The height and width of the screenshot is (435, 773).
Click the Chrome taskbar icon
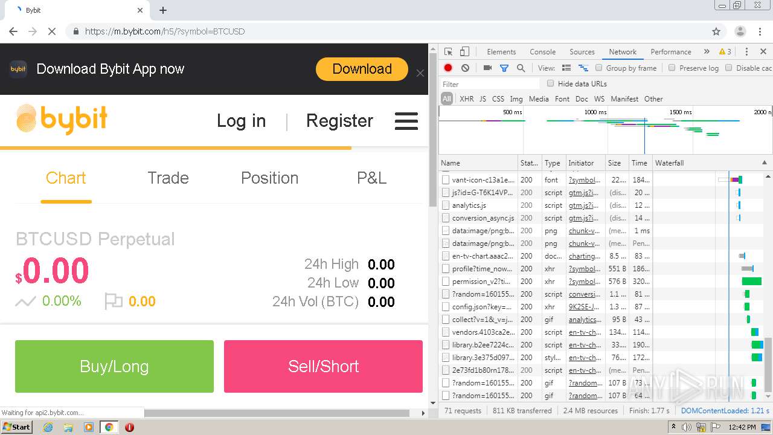coord(109,427)
